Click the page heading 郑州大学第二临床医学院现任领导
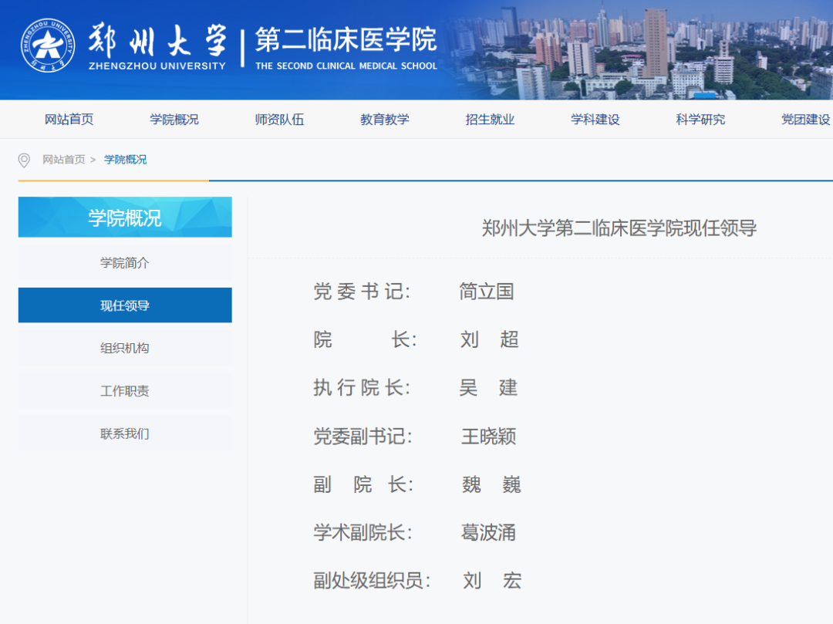This screenshot has width=833, height=624. click(x=619, y=228)
